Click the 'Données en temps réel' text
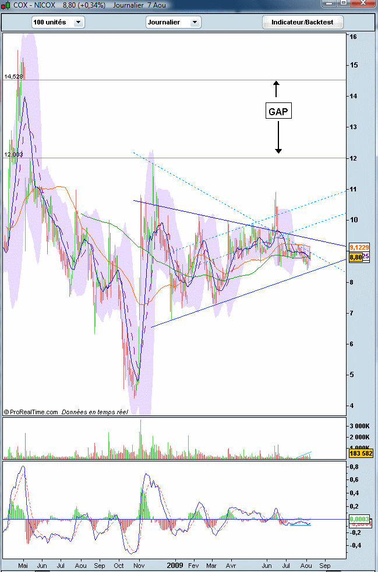Image resolution: width=378 pixels, height=572 pixels. 95,412
